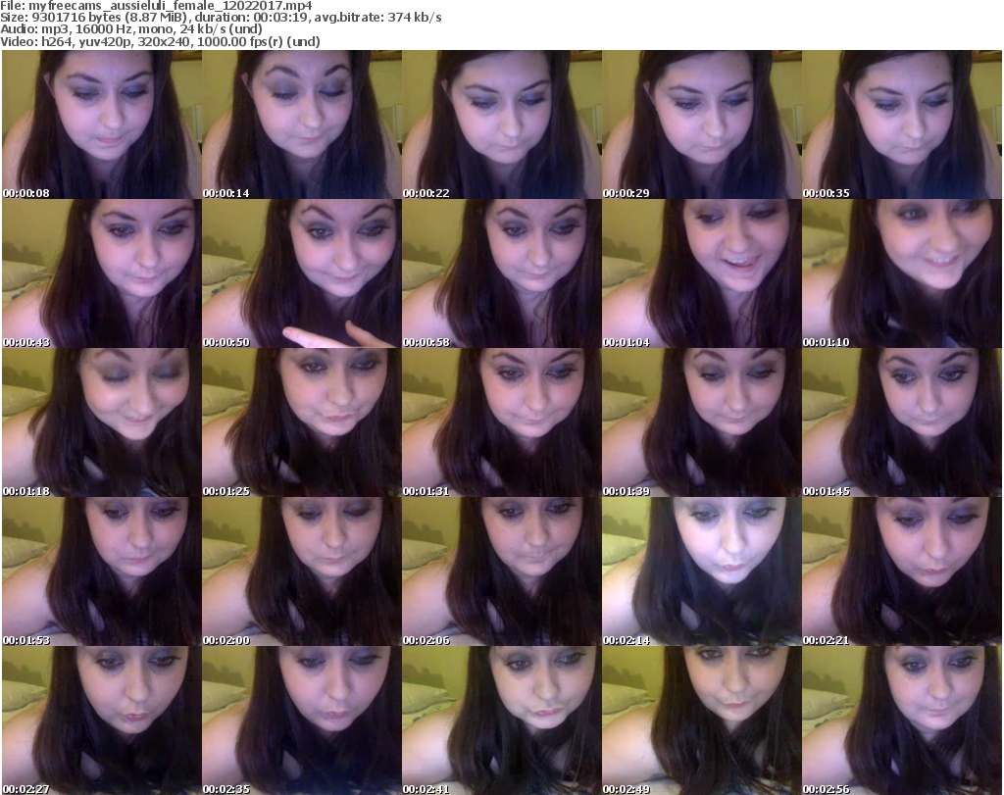1004x795 pixels.
Task: Select the frame stamped 00:02:41
Action: pos(501,720)
